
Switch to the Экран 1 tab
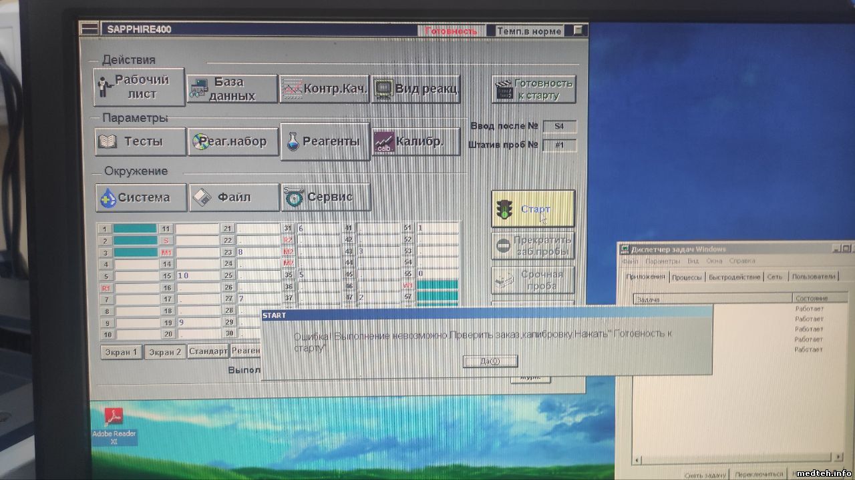122,352
